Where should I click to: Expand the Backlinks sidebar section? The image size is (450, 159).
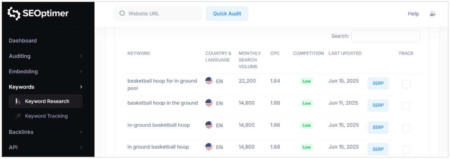[x=81, y=132]
